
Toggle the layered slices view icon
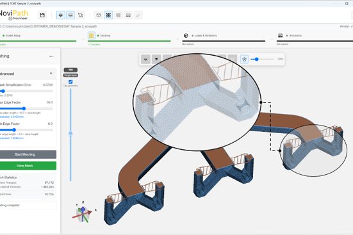70,15
